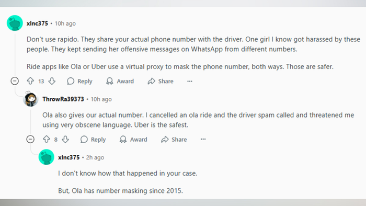Open more options menu for top comment
The image size is (366, 206).
190,81
